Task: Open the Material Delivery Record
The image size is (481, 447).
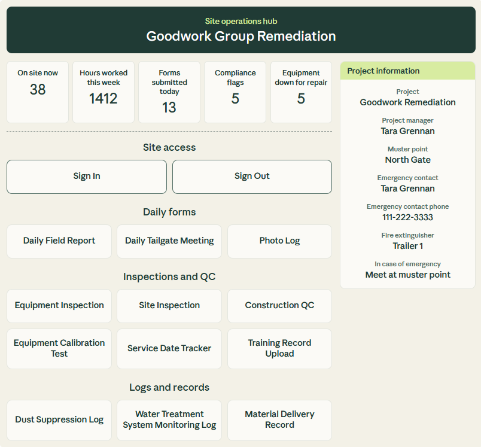Action: (x=279, y=420)
